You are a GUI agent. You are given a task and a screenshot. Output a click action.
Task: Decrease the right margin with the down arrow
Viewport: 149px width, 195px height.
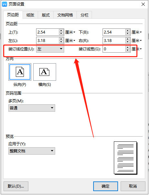click(x=128, y=42)
